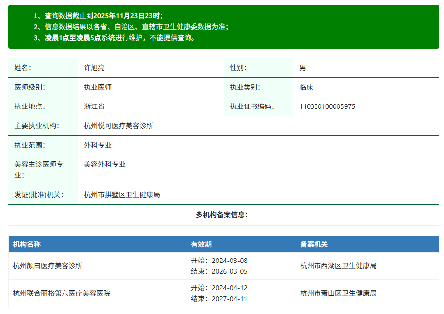The height and width of the screenshot is (314, 444).
Task: Click 杭州市萧山区卫生健康局 filing authority
Action: [338, 293]
